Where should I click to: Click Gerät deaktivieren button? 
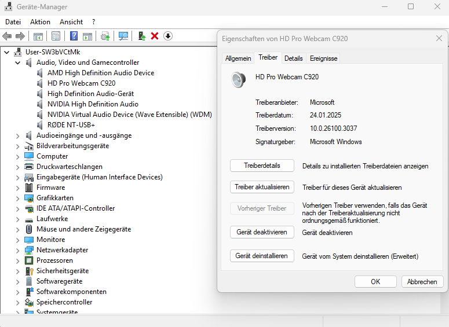click(262, 232)
